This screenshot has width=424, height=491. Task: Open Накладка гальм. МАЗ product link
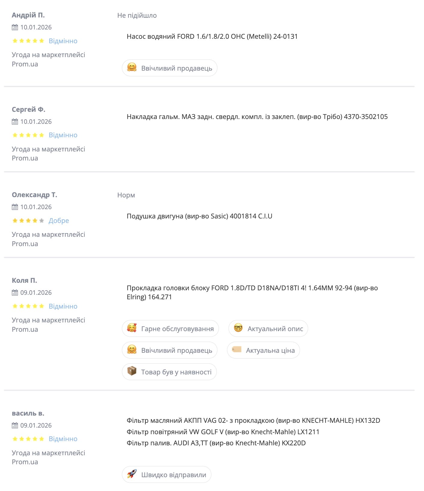[x=257, y=117]
